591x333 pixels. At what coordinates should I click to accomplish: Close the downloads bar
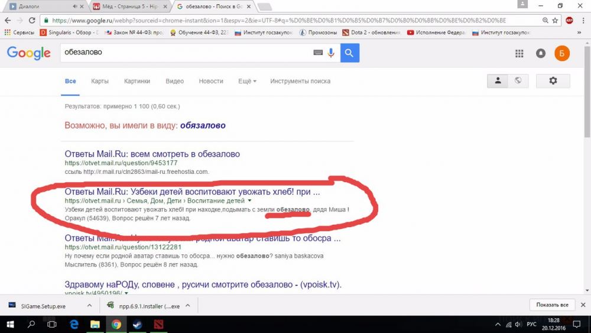click(x=583, y=305)
